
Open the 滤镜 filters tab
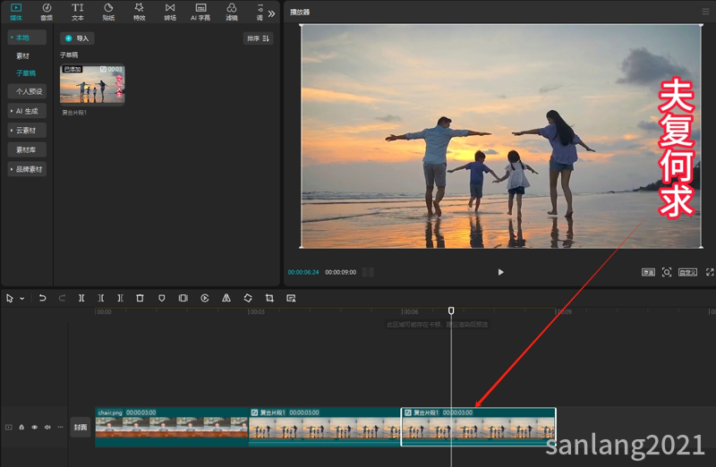pyautogui.click(x=232, y=12)
